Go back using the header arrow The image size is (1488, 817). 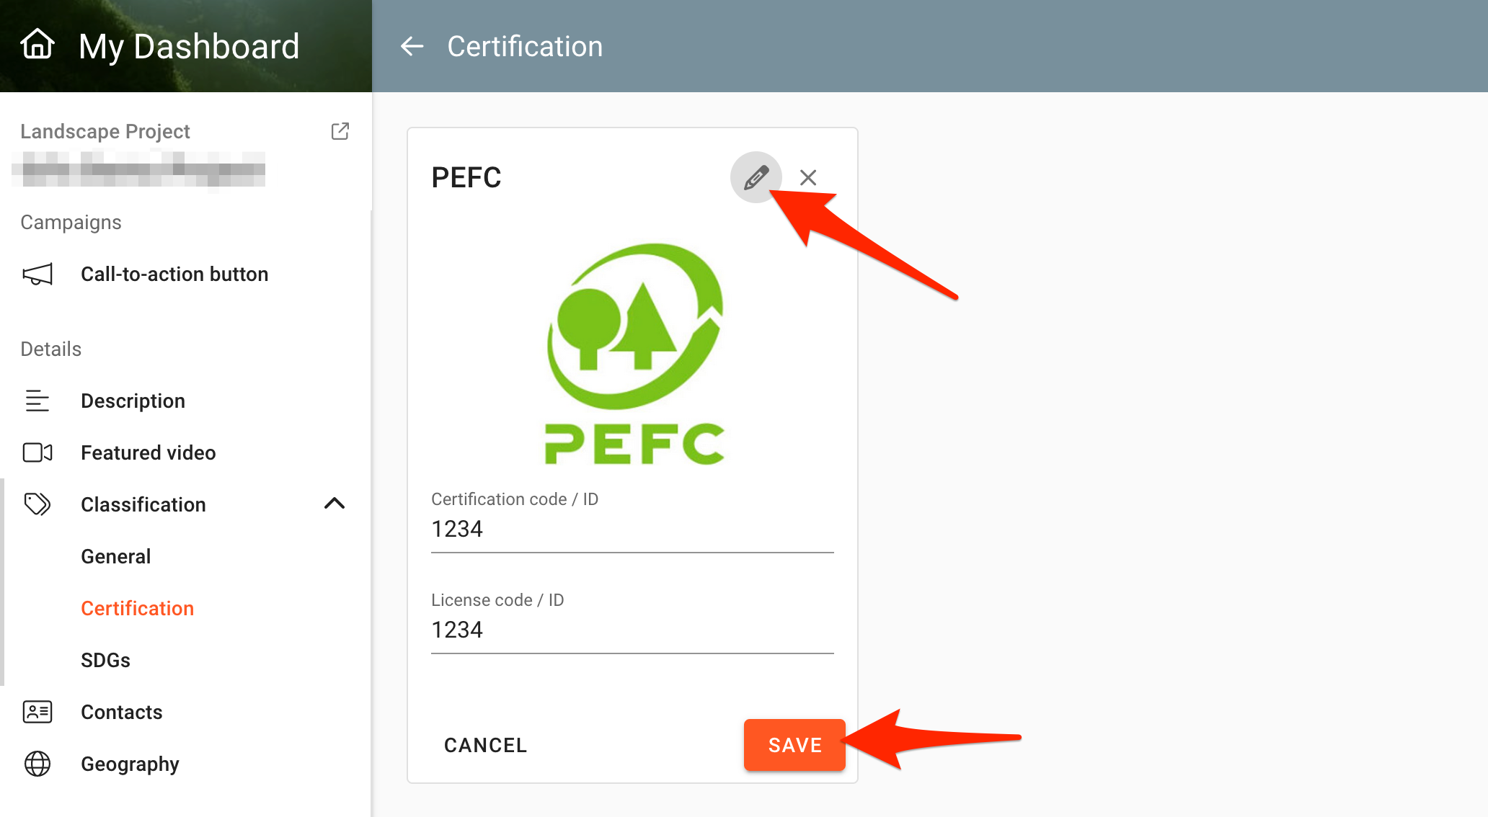point(412,46)
